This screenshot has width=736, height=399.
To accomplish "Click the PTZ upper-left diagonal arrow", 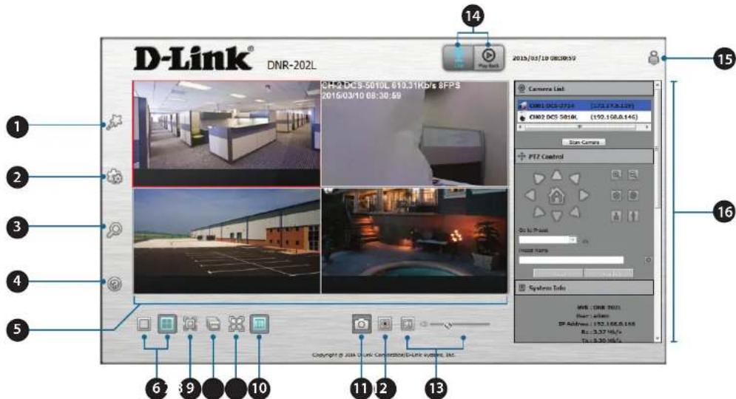I will [x=539, y=178].
